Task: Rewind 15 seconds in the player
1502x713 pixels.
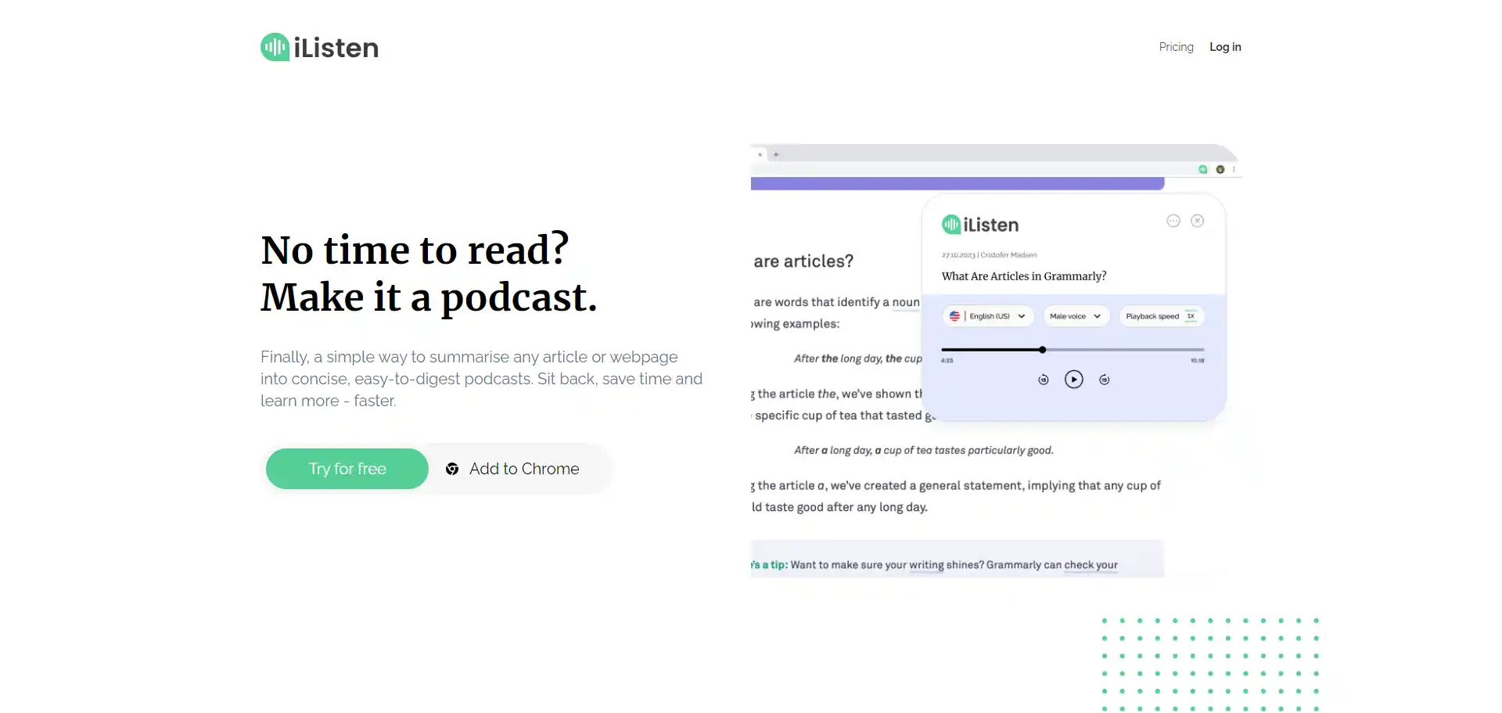Action: 1044,380
